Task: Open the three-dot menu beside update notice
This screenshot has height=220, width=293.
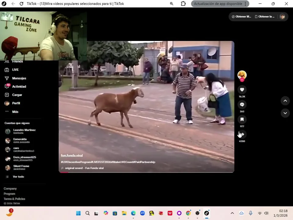Action: pos(245,4)
